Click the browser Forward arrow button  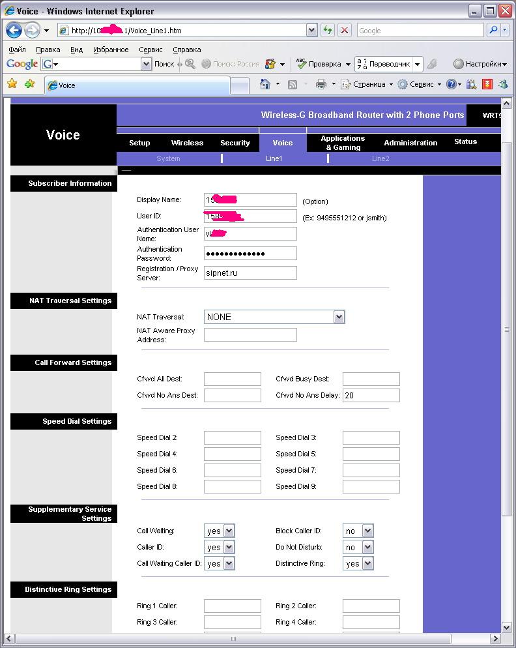(32, 30)
